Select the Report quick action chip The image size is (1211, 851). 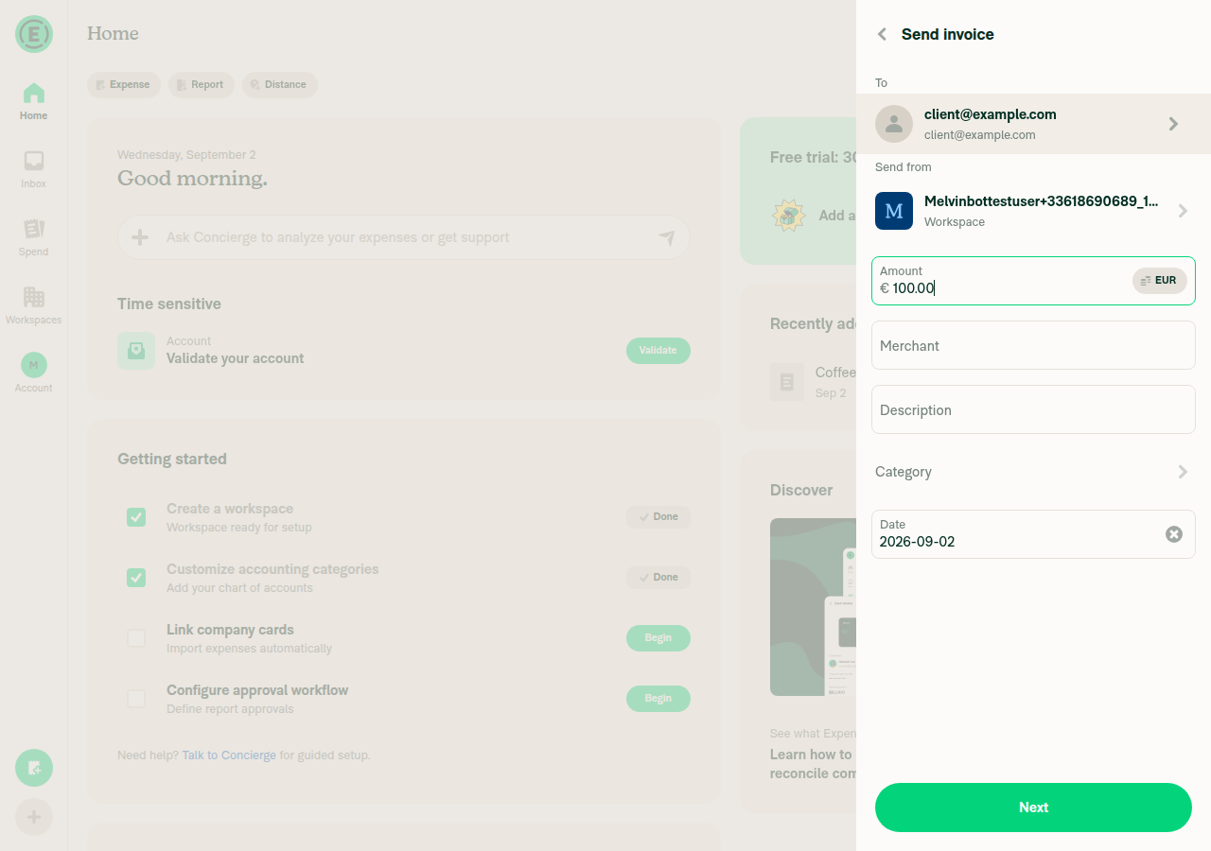(201, 85)
